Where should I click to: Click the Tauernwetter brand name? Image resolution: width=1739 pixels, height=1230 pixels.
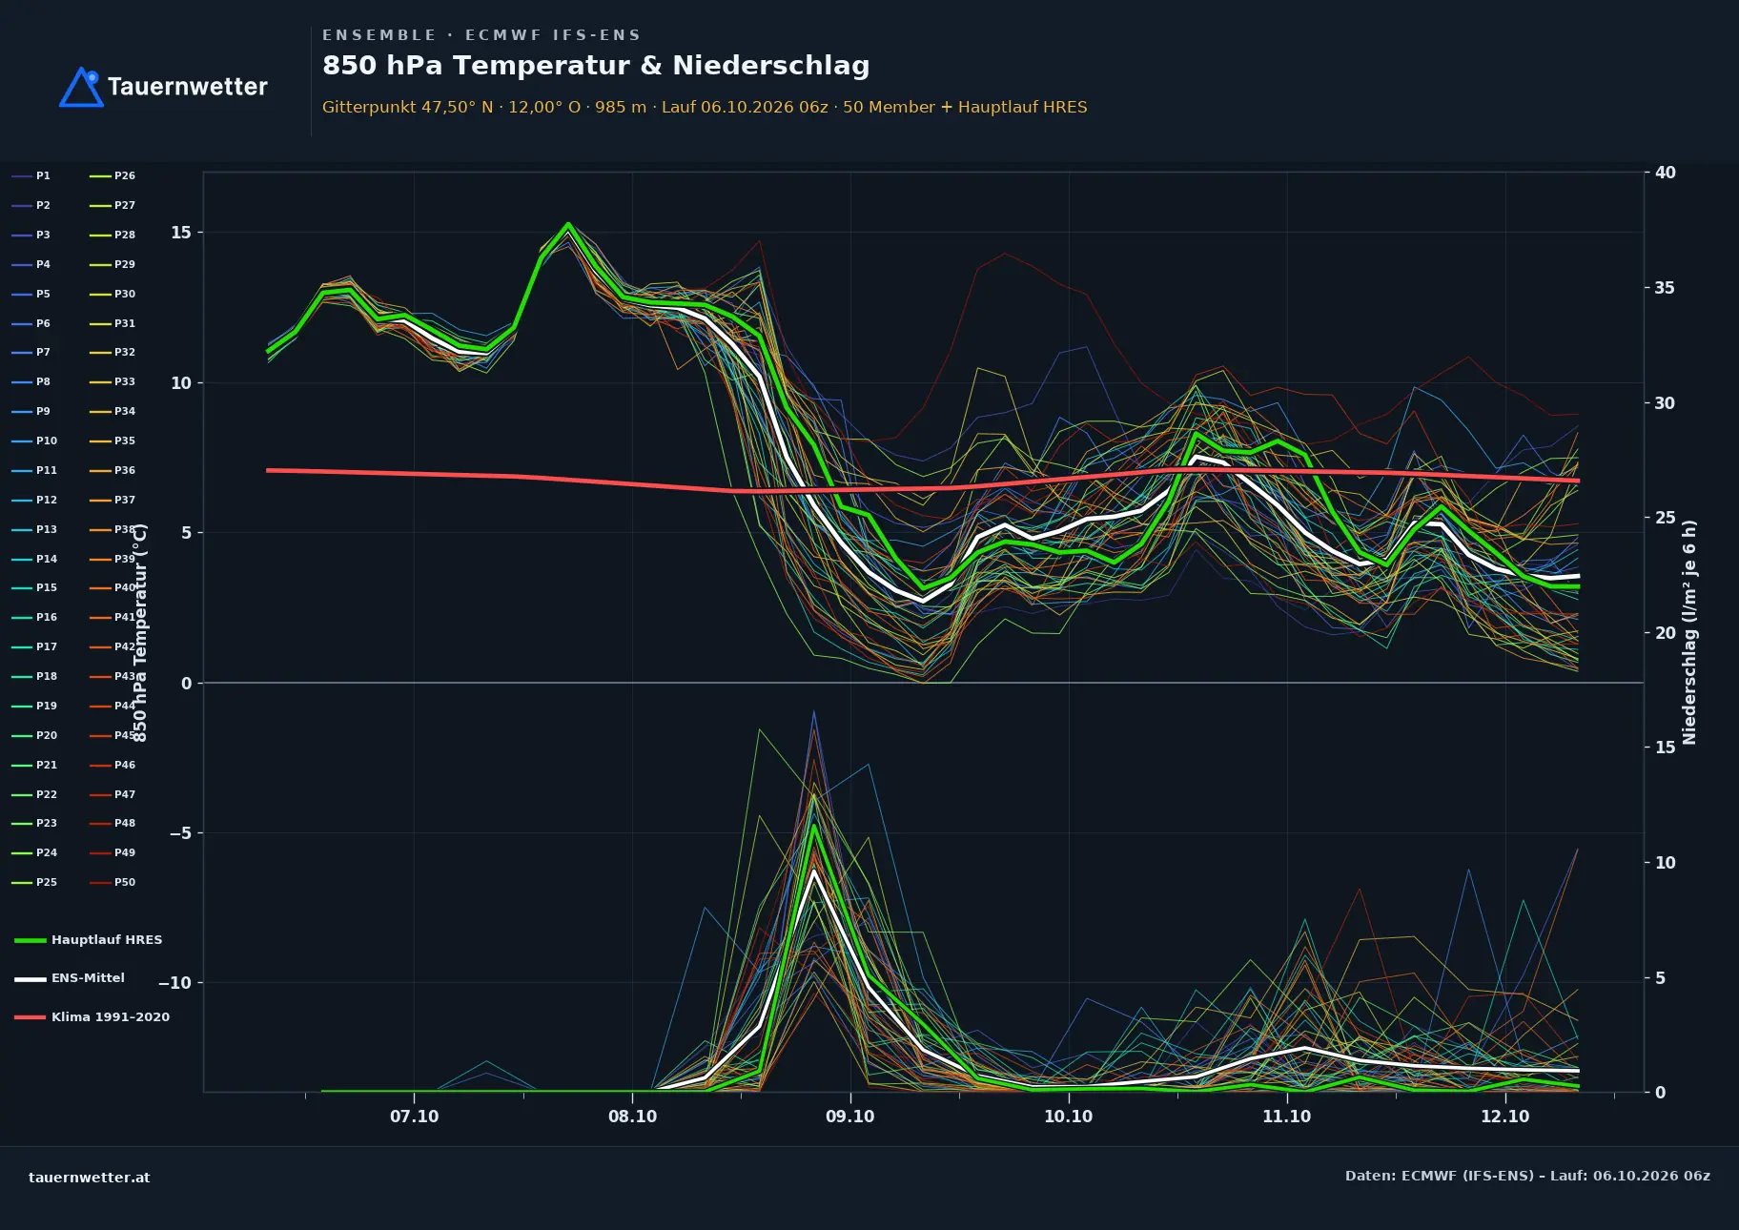pos(187,87)
